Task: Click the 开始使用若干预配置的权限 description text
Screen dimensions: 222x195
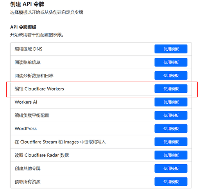Action: click(37, 35)
